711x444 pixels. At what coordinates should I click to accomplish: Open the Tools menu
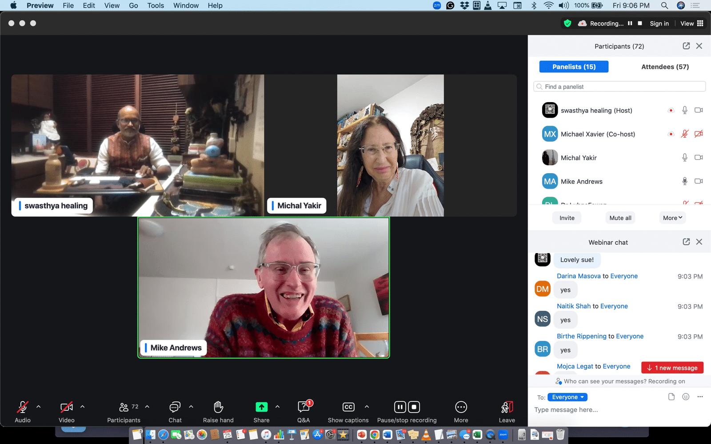[x=156, y=5]
